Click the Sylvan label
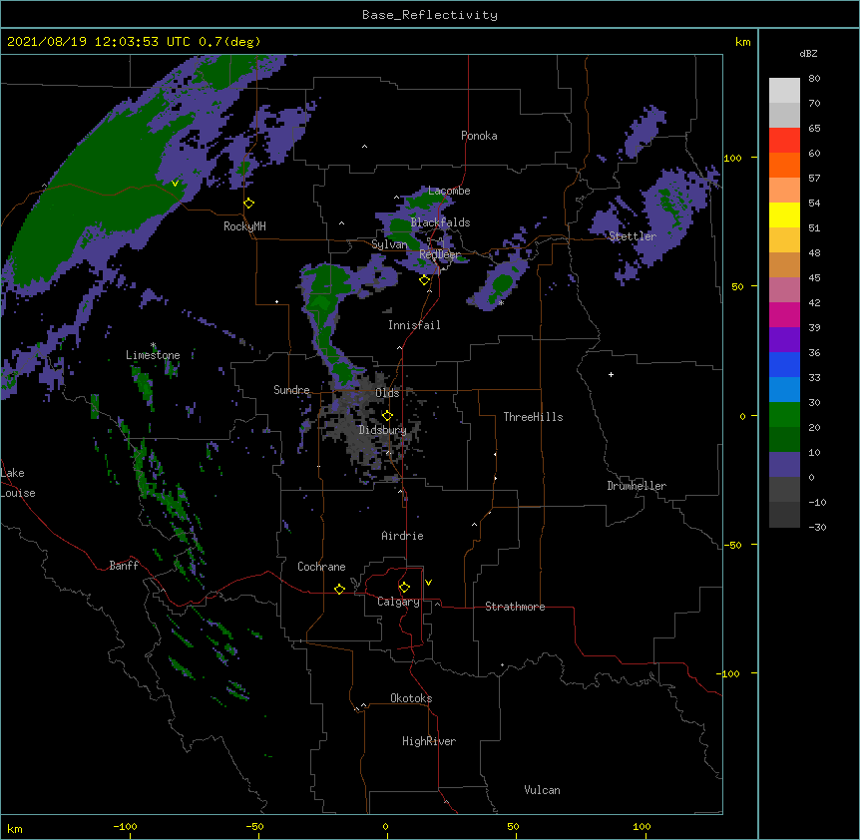Screen dimensions: 860x840 point(389,244)
